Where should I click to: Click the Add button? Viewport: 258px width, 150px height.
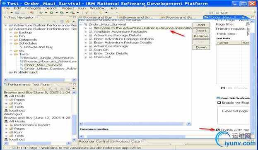click(x=201, y=25)
